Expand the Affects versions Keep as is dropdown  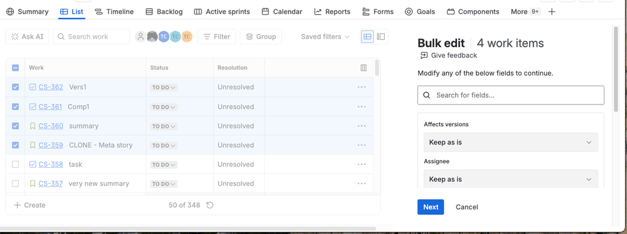[511, 142]
